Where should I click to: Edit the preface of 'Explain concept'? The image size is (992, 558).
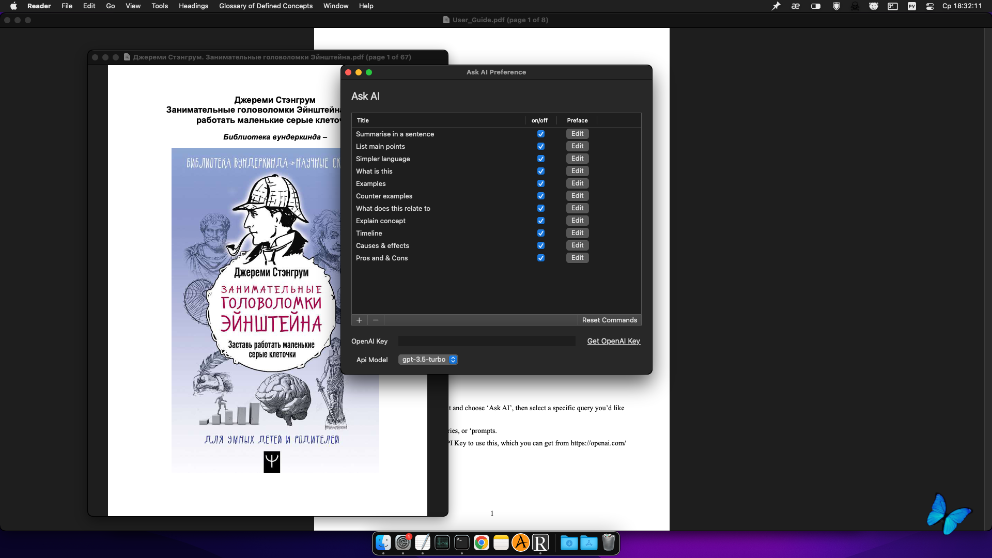578,221
